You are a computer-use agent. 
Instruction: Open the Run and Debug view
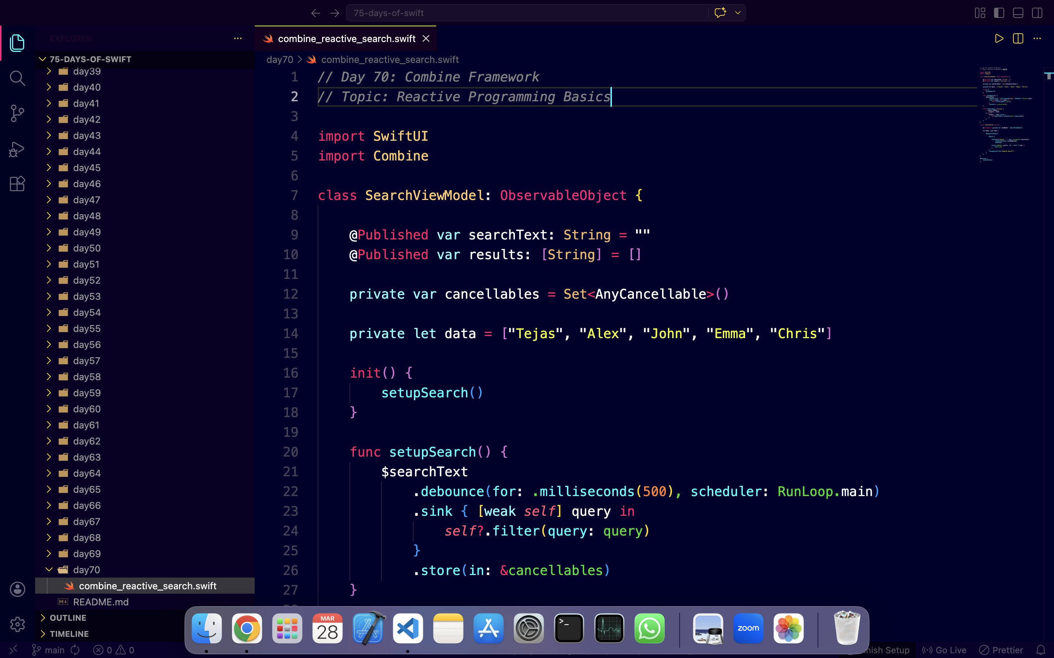(17, 149)
